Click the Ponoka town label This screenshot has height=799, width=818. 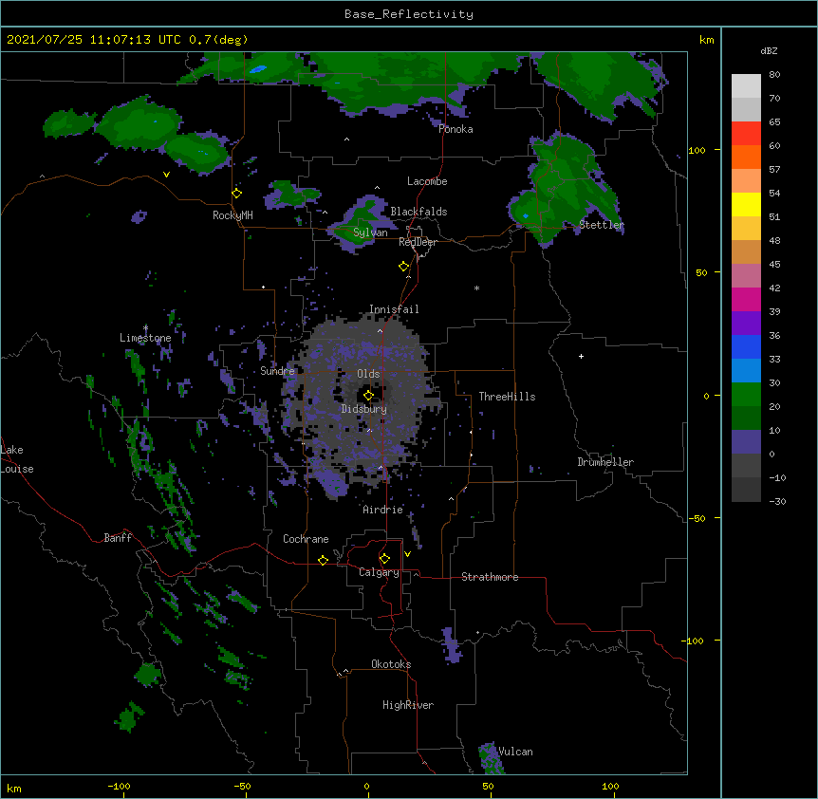pos(455,129)
